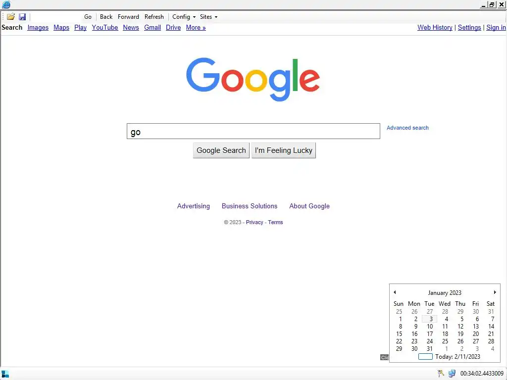507x380 pixels.
Task: Select January 14 in the calendar
Action: [491, 327]
